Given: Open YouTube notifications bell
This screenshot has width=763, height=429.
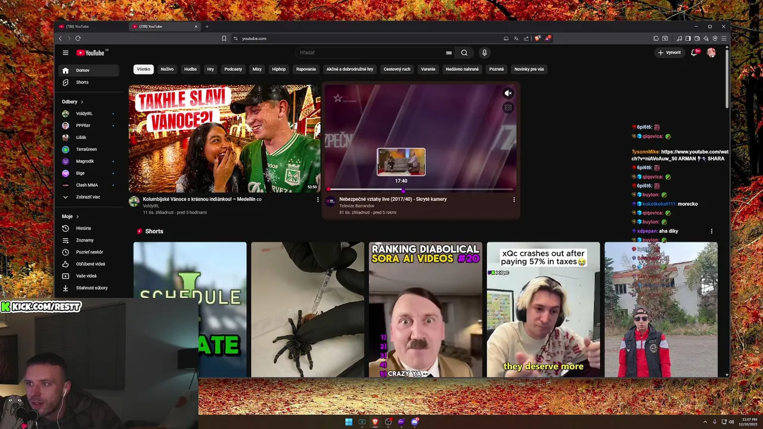Looking at the screenshot, I should [694, 52].
